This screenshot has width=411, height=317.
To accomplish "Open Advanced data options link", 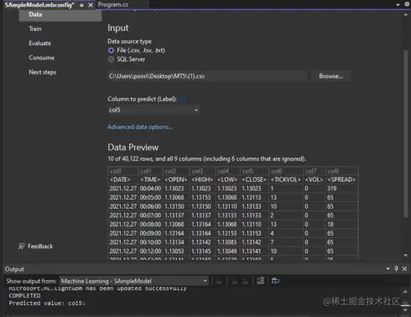I will coord(140,127).
